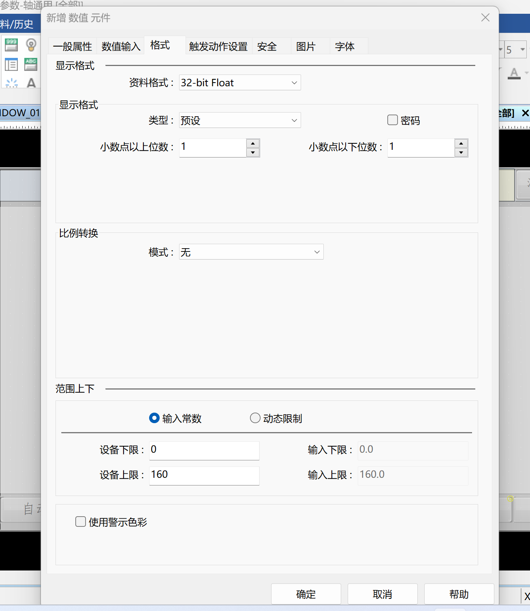Click the list/option table object icon
Screen dimensions: 530x611
click(x=11, y=64)
